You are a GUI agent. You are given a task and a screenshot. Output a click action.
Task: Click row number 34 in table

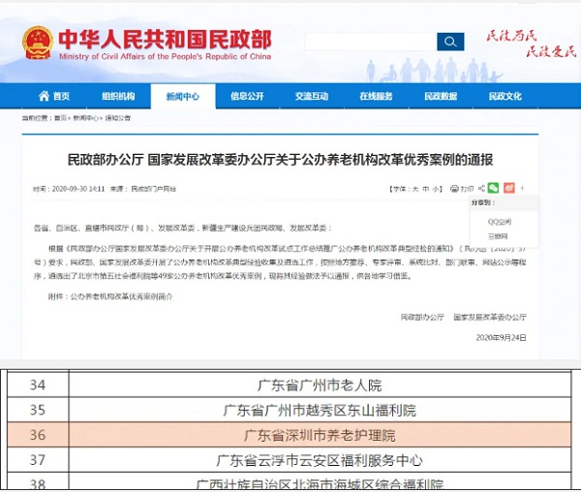pyautogui.click(x=38, y=384)
